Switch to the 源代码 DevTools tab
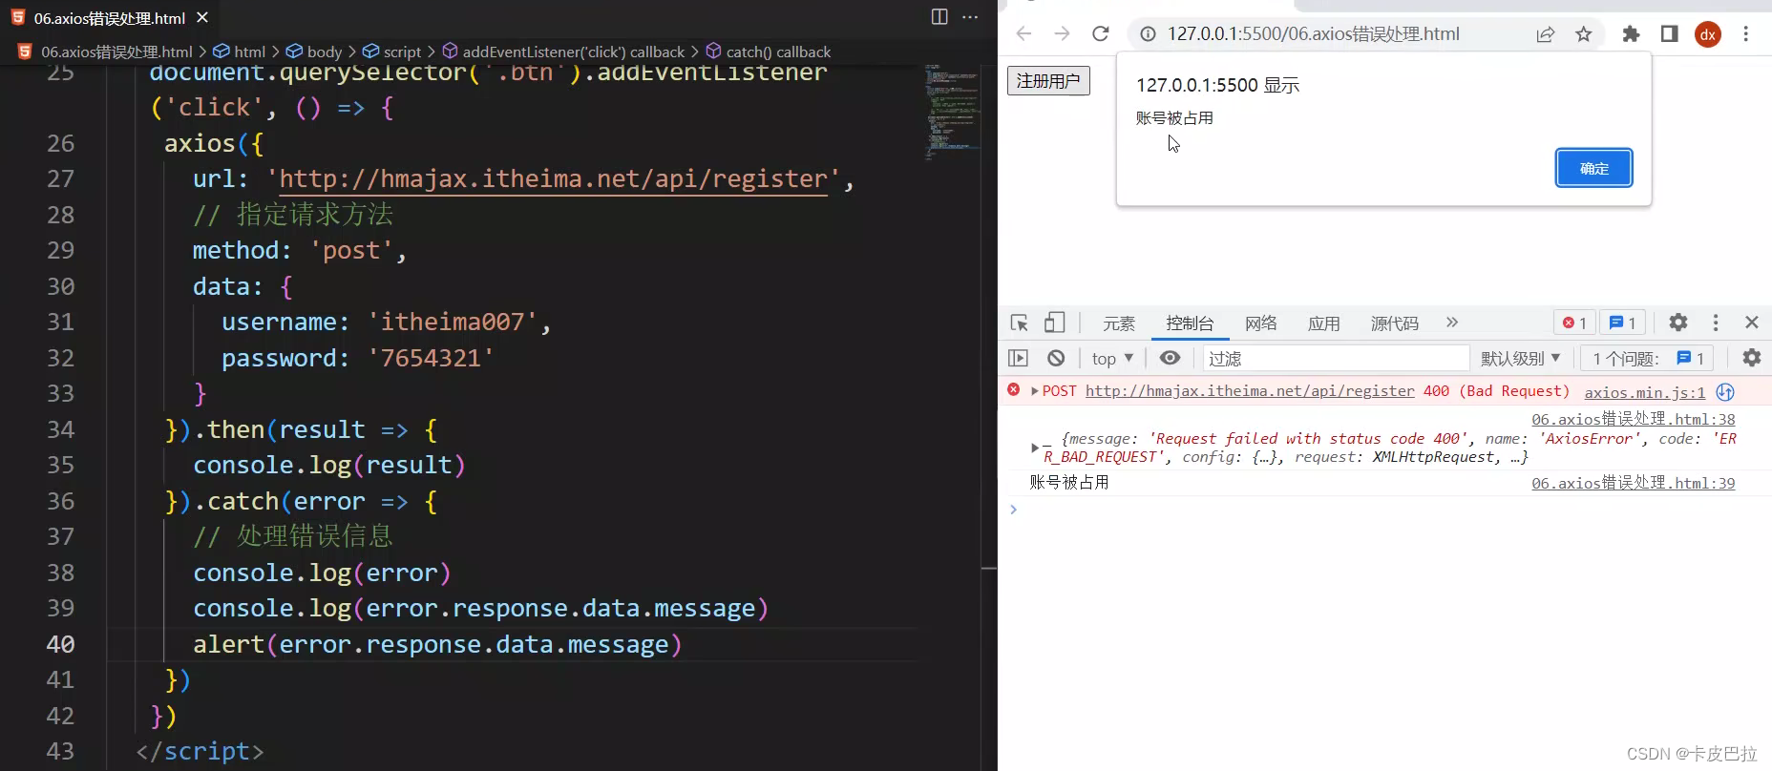This screenshot has width=1772, height=771. pyautogui.click(x=1395, y=323)
